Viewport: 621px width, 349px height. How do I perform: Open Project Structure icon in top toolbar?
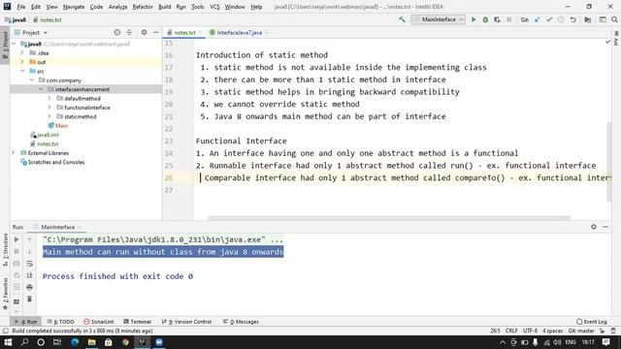point(588,19)
